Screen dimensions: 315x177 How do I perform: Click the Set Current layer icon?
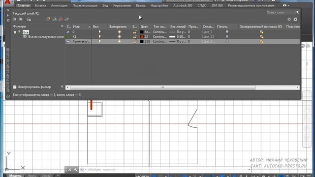[x=67, y=19]
